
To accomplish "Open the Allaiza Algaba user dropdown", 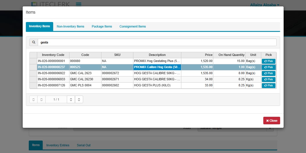I will [265, 5].
